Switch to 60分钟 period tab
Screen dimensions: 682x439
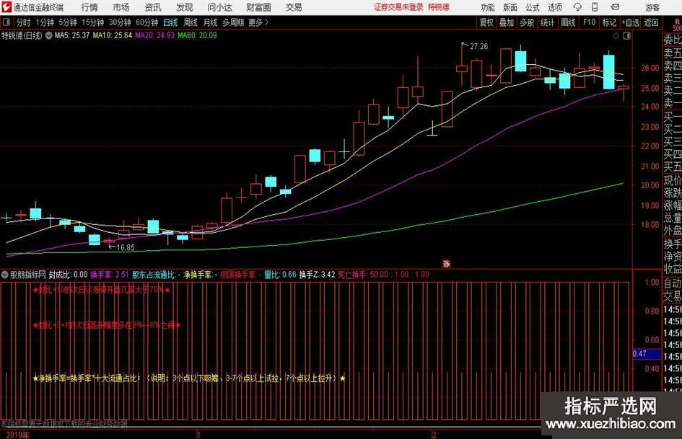(x=147, y=22)
